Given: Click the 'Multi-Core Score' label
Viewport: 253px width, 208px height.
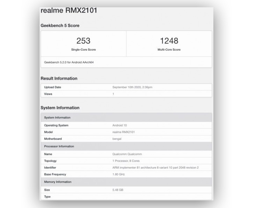Looking at the screenshot, I should coord(169,50).
